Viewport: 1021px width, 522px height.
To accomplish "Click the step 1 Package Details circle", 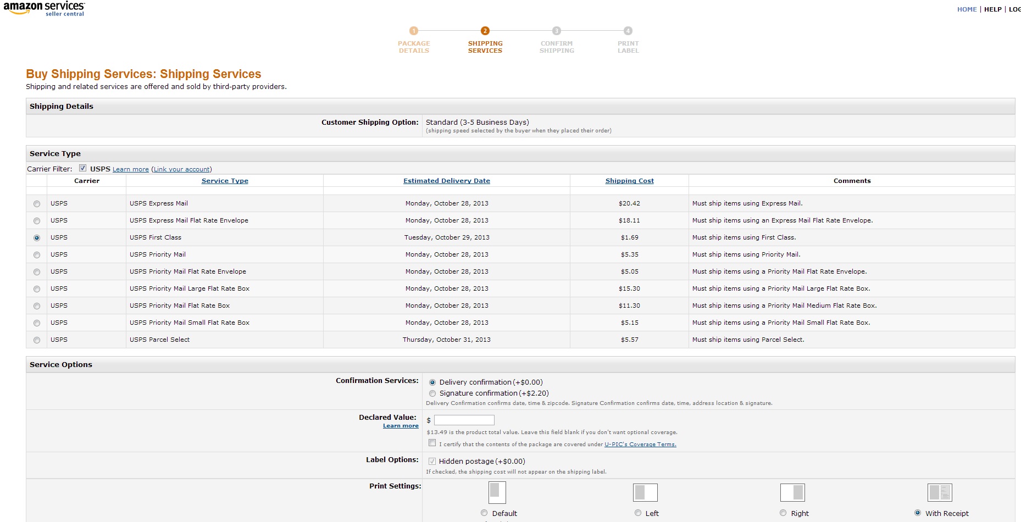I will click(x=414, y=31).
